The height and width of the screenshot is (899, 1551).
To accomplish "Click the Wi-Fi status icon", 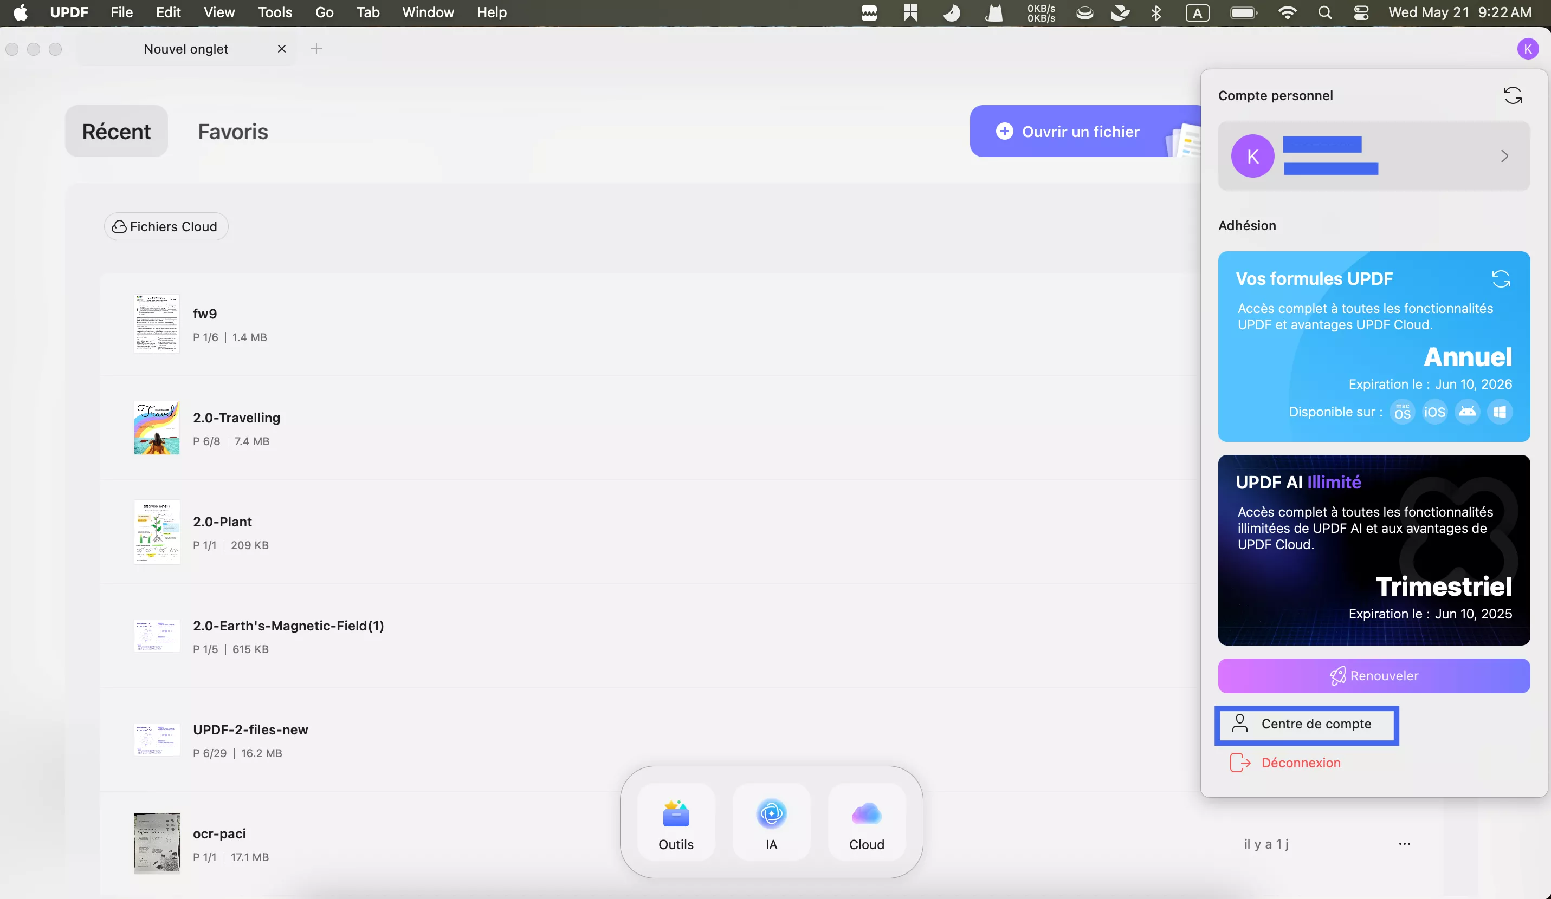I will (1287, 12).
